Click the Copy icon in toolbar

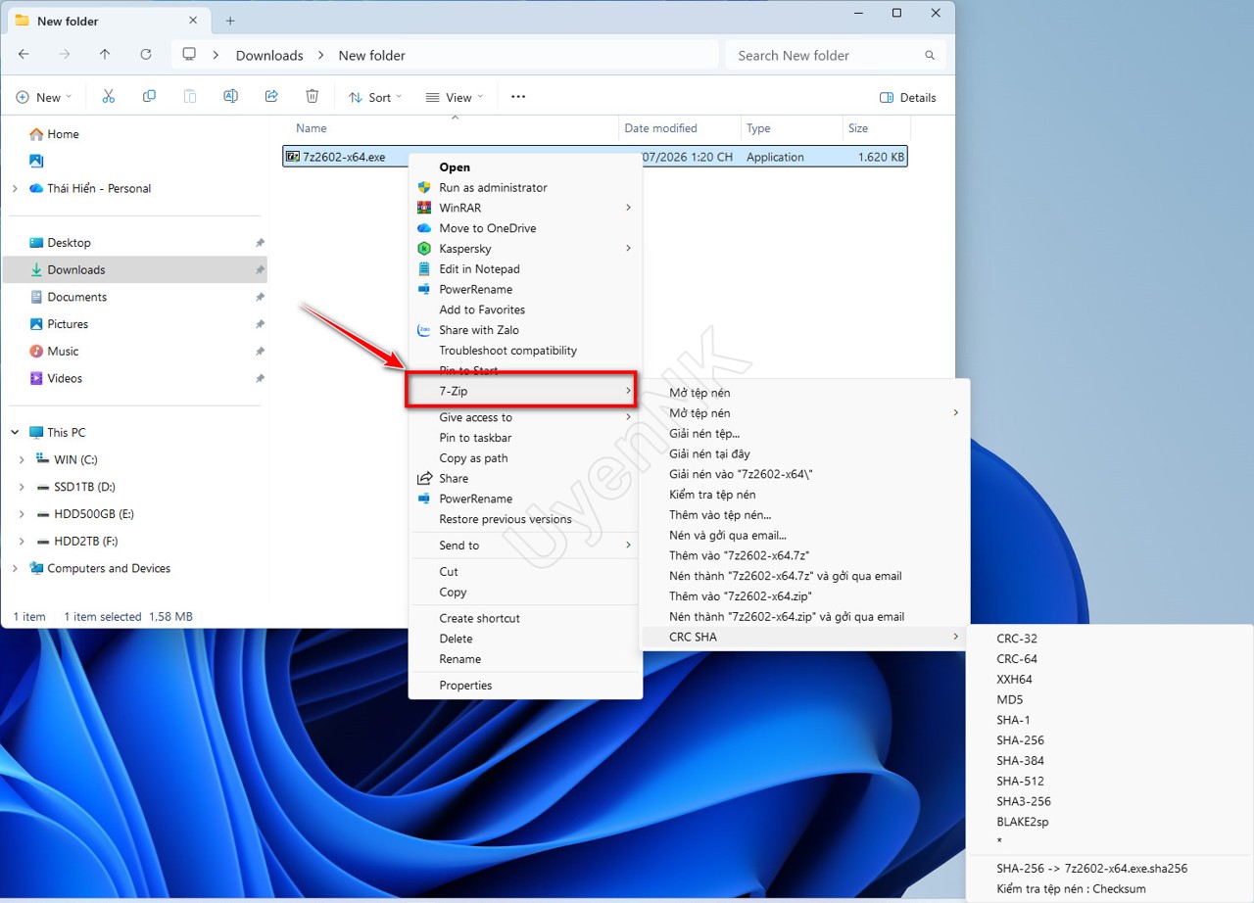149,96
